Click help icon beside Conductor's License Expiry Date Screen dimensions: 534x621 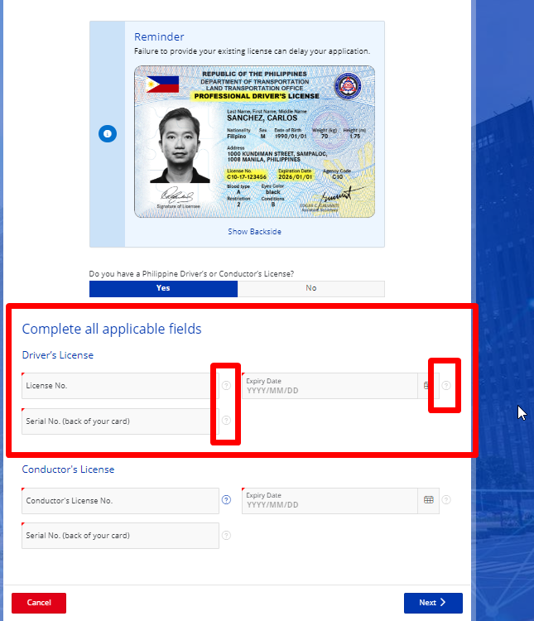(446, 500)
